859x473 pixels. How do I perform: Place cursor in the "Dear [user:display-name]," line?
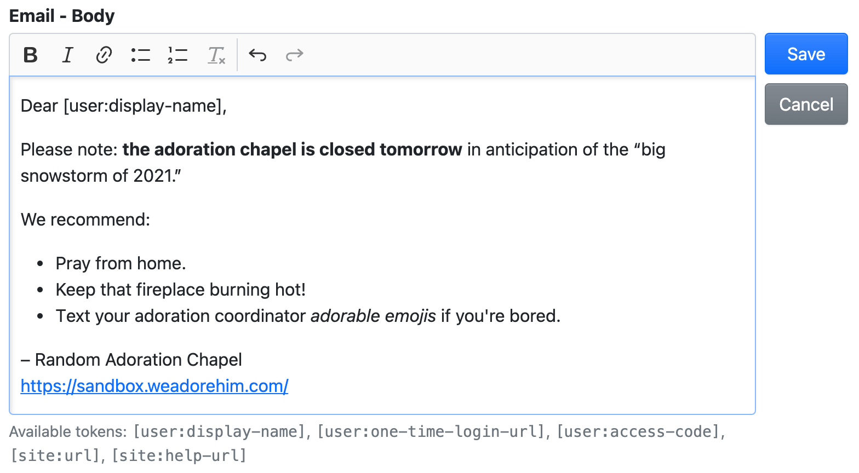click(x=123, y=106)
